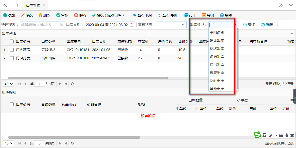This screenshot has height=148, width=296.
Task: Click the Edit (修改) pencil icon
Action: [x=23, y=15]
